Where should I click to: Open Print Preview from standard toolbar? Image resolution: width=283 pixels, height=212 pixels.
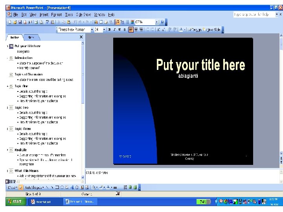click(41, 22)
